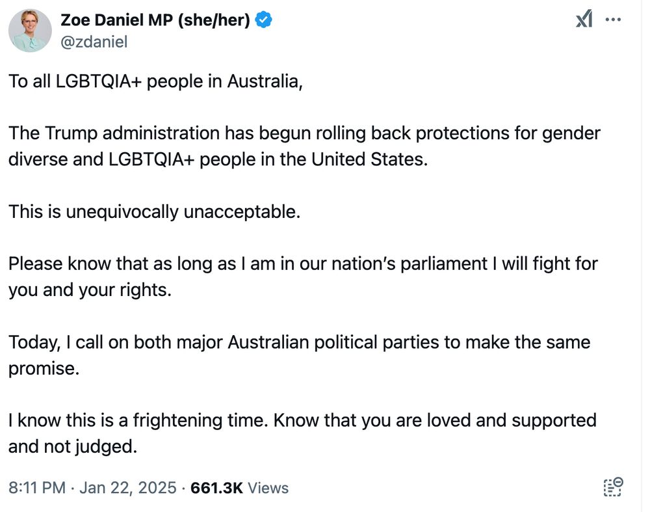The height and width of the screenshot is (512, 650).
Task: Click the Jan 22, 2025 date
Action: (x=128, y=487)
